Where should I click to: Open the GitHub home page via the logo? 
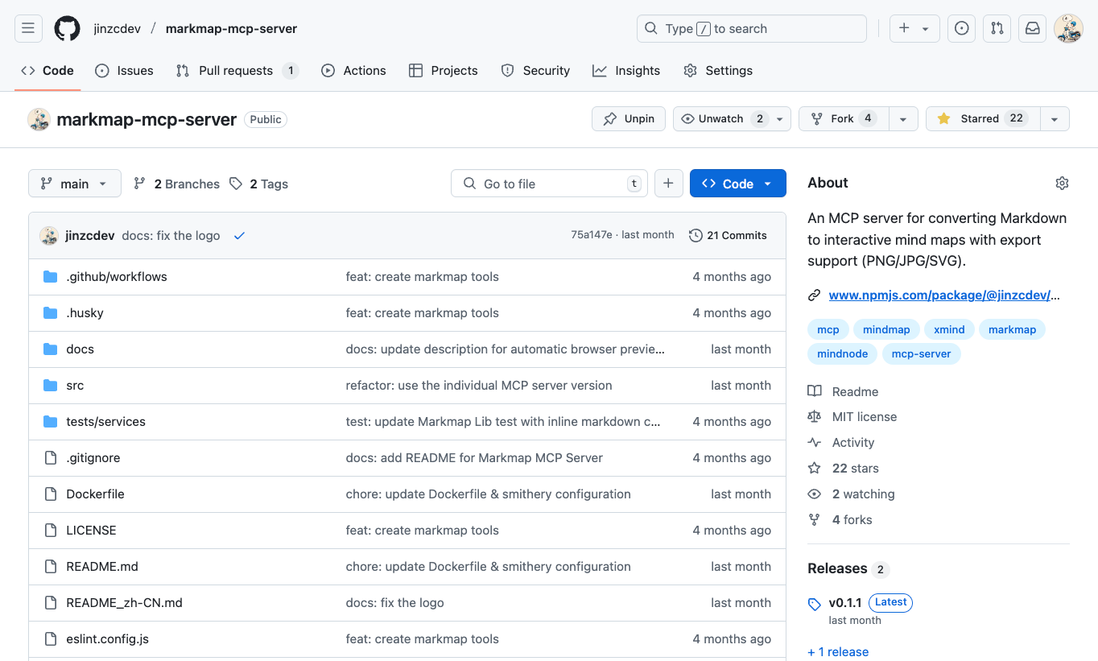pyautogui.click(x=67, y=28)
